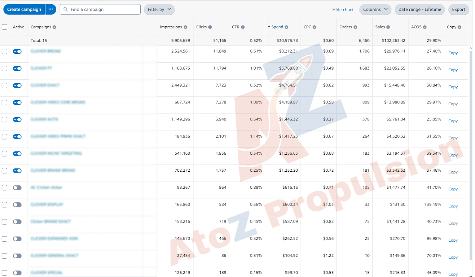Copy the campaign with 27.40% ACOS
Image resolution: width=475 pixels, height=277 pixels.
coord(453,53)
